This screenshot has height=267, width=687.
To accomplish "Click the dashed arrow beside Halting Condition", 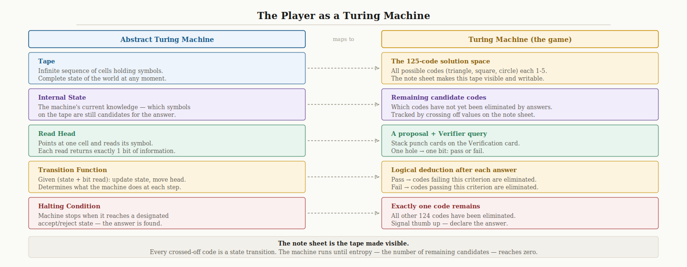I will pyautogui.click(x=343, y=213).
